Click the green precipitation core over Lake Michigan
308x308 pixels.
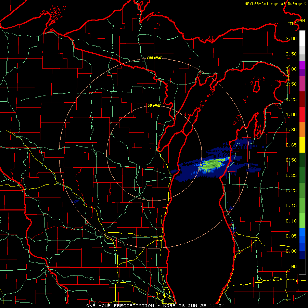pyautogui.click(x=213, y=165)
